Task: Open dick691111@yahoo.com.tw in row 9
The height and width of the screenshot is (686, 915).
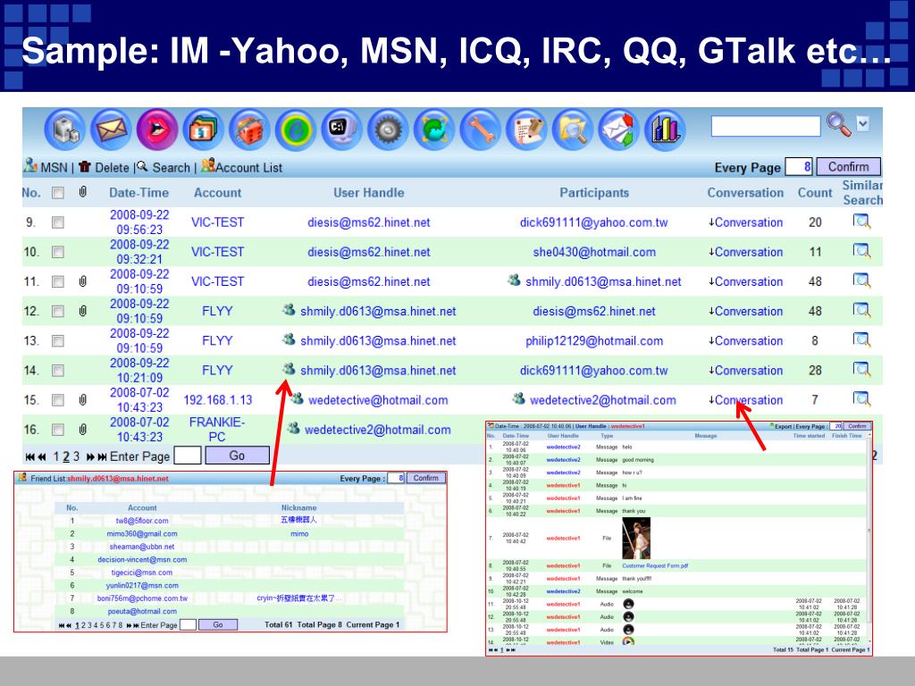Action: point(593,222)
